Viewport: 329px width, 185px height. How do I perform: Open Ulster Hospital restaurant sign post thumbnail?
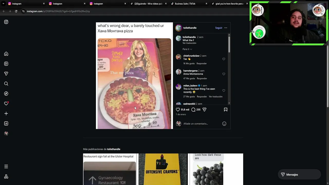pos(110,169)
